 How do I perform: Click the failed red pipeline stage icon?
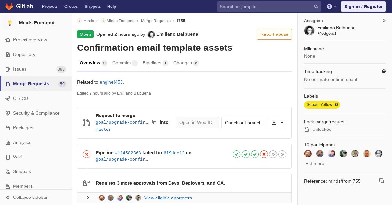point(264,154)
